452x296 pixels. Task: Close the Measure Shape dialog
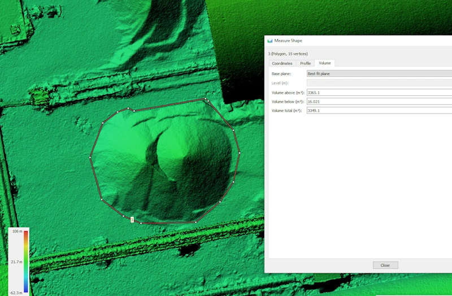(385, 265)
